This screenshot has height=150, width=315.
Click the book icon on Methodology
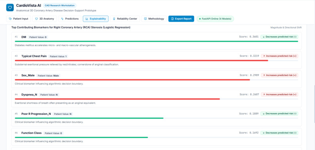tap(145, 19)
